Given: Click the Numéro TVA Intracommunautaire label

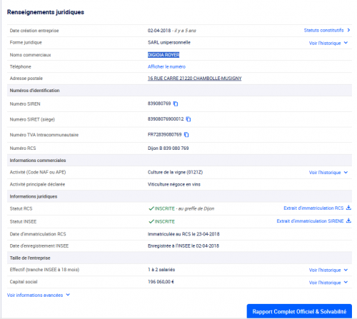Looking at the screenshot, I should (x=44, y=135).
